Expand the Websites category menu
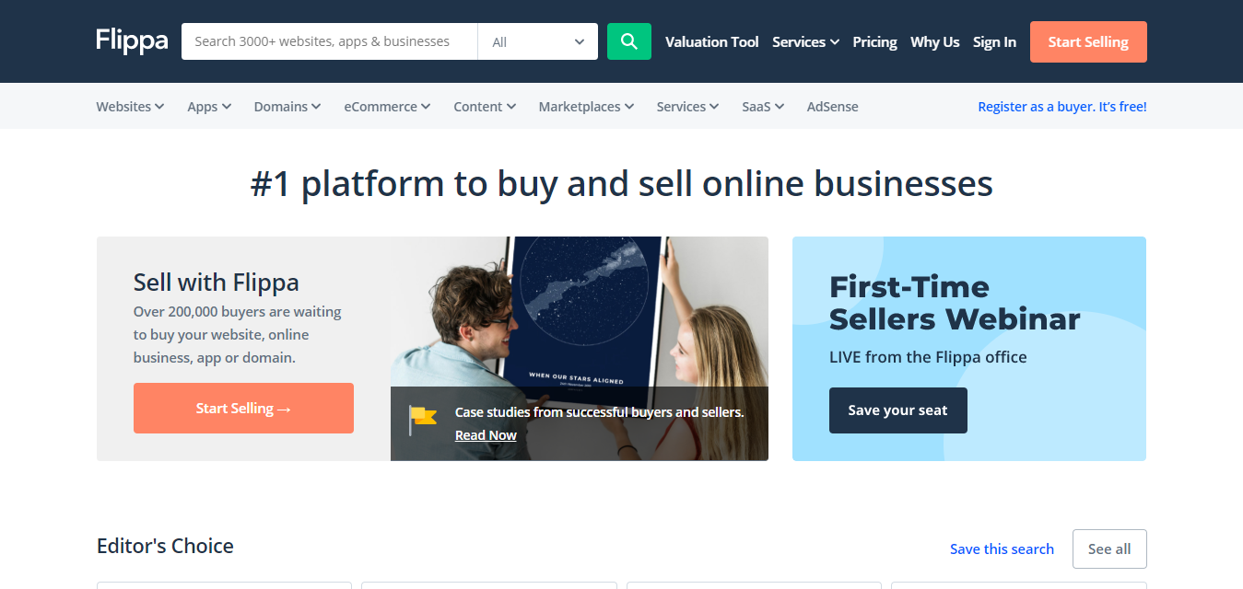 coord(130,107)
